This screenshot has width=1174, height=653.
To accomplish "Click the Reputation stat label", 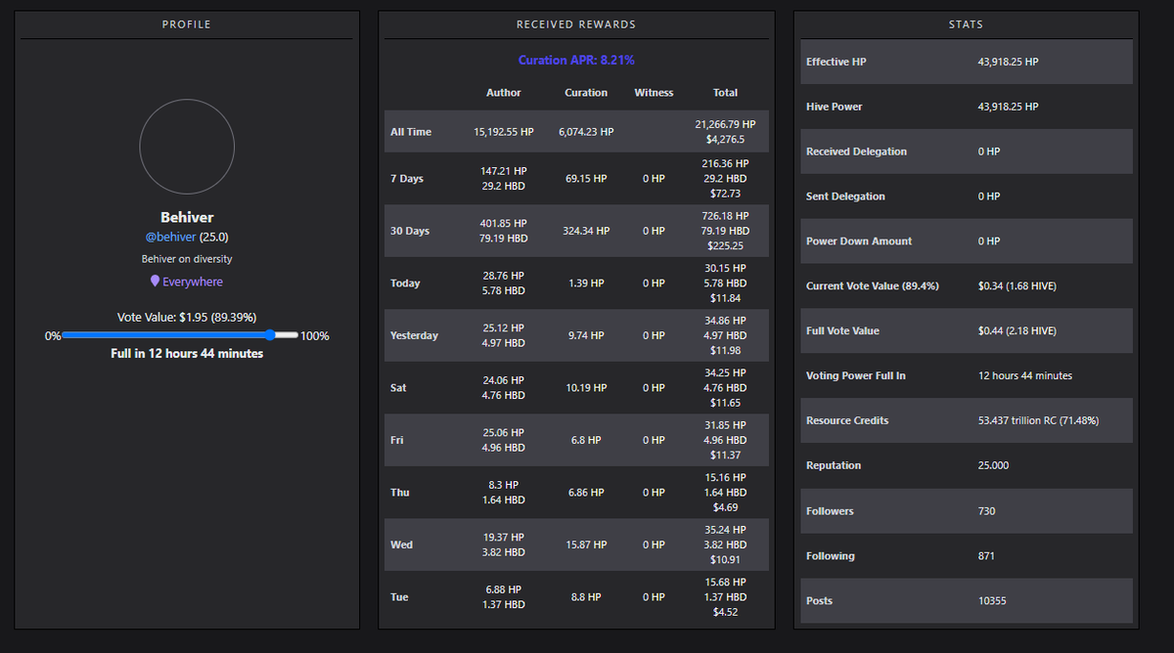I will tap(834, 466).
